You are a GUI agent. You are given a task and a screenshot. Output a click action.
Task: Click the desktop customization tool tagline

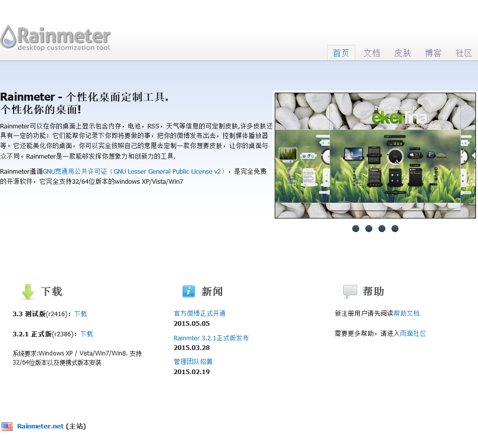pos(64,48)
